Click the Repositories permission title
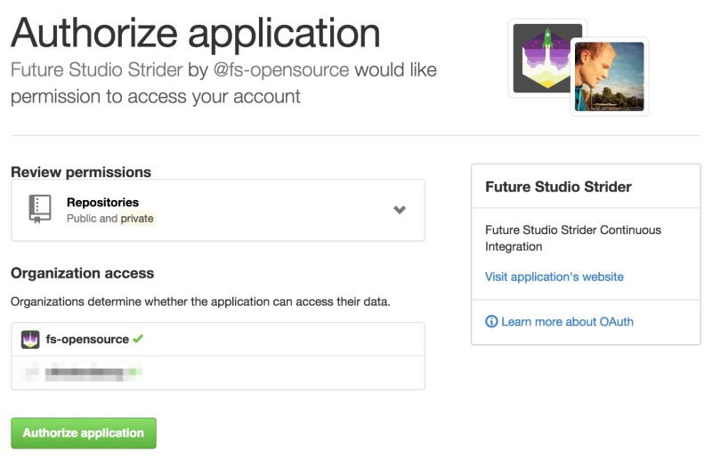This screenshot has height=459, width=712. [x=102, y=203]
